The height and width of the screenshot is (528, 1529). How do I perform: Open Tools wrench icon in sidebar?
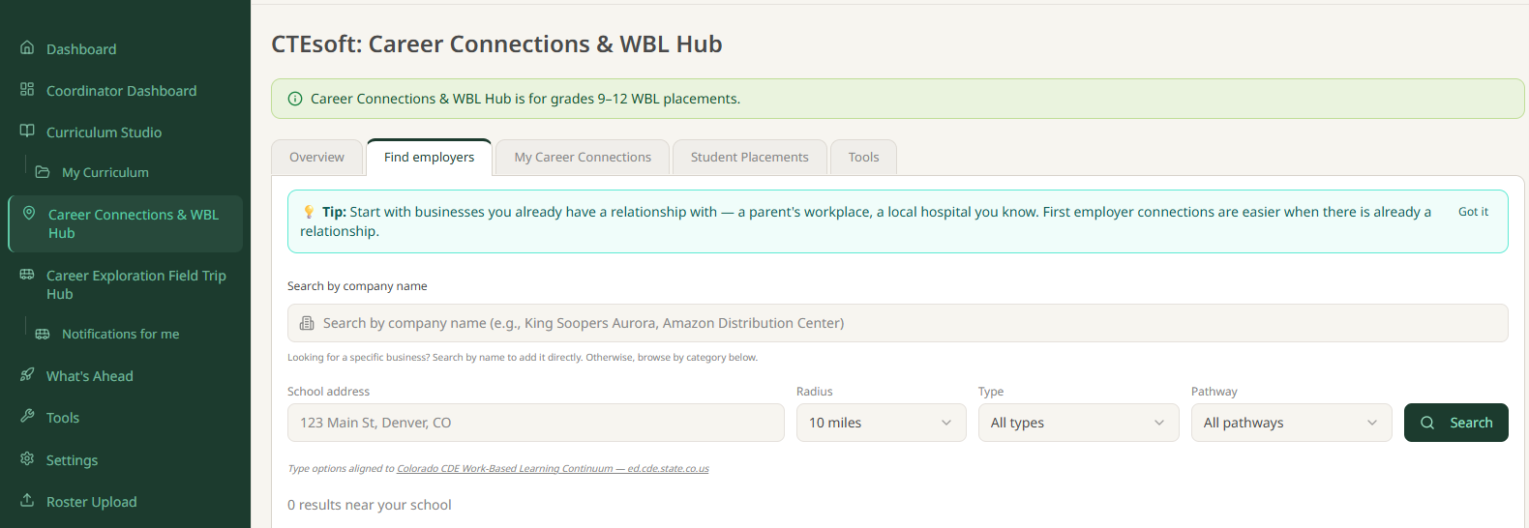pos(27,416)
